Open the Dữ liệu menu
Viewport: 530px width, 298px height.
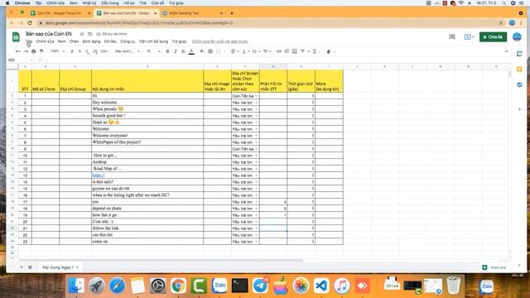pos(110,41)
